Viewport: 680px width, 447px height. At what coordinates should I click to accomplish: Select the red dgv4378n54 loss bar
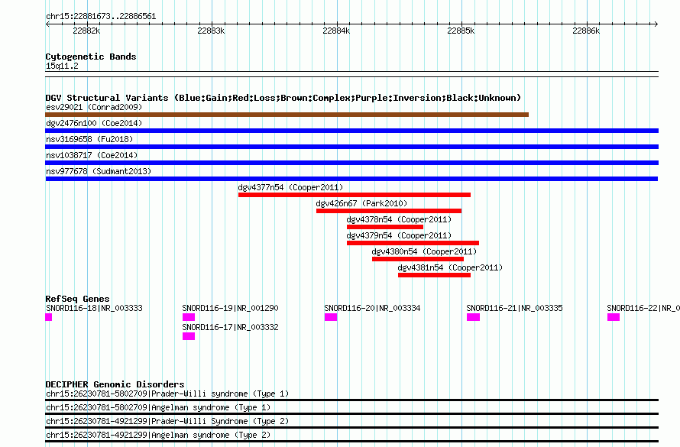coord(385,227)
